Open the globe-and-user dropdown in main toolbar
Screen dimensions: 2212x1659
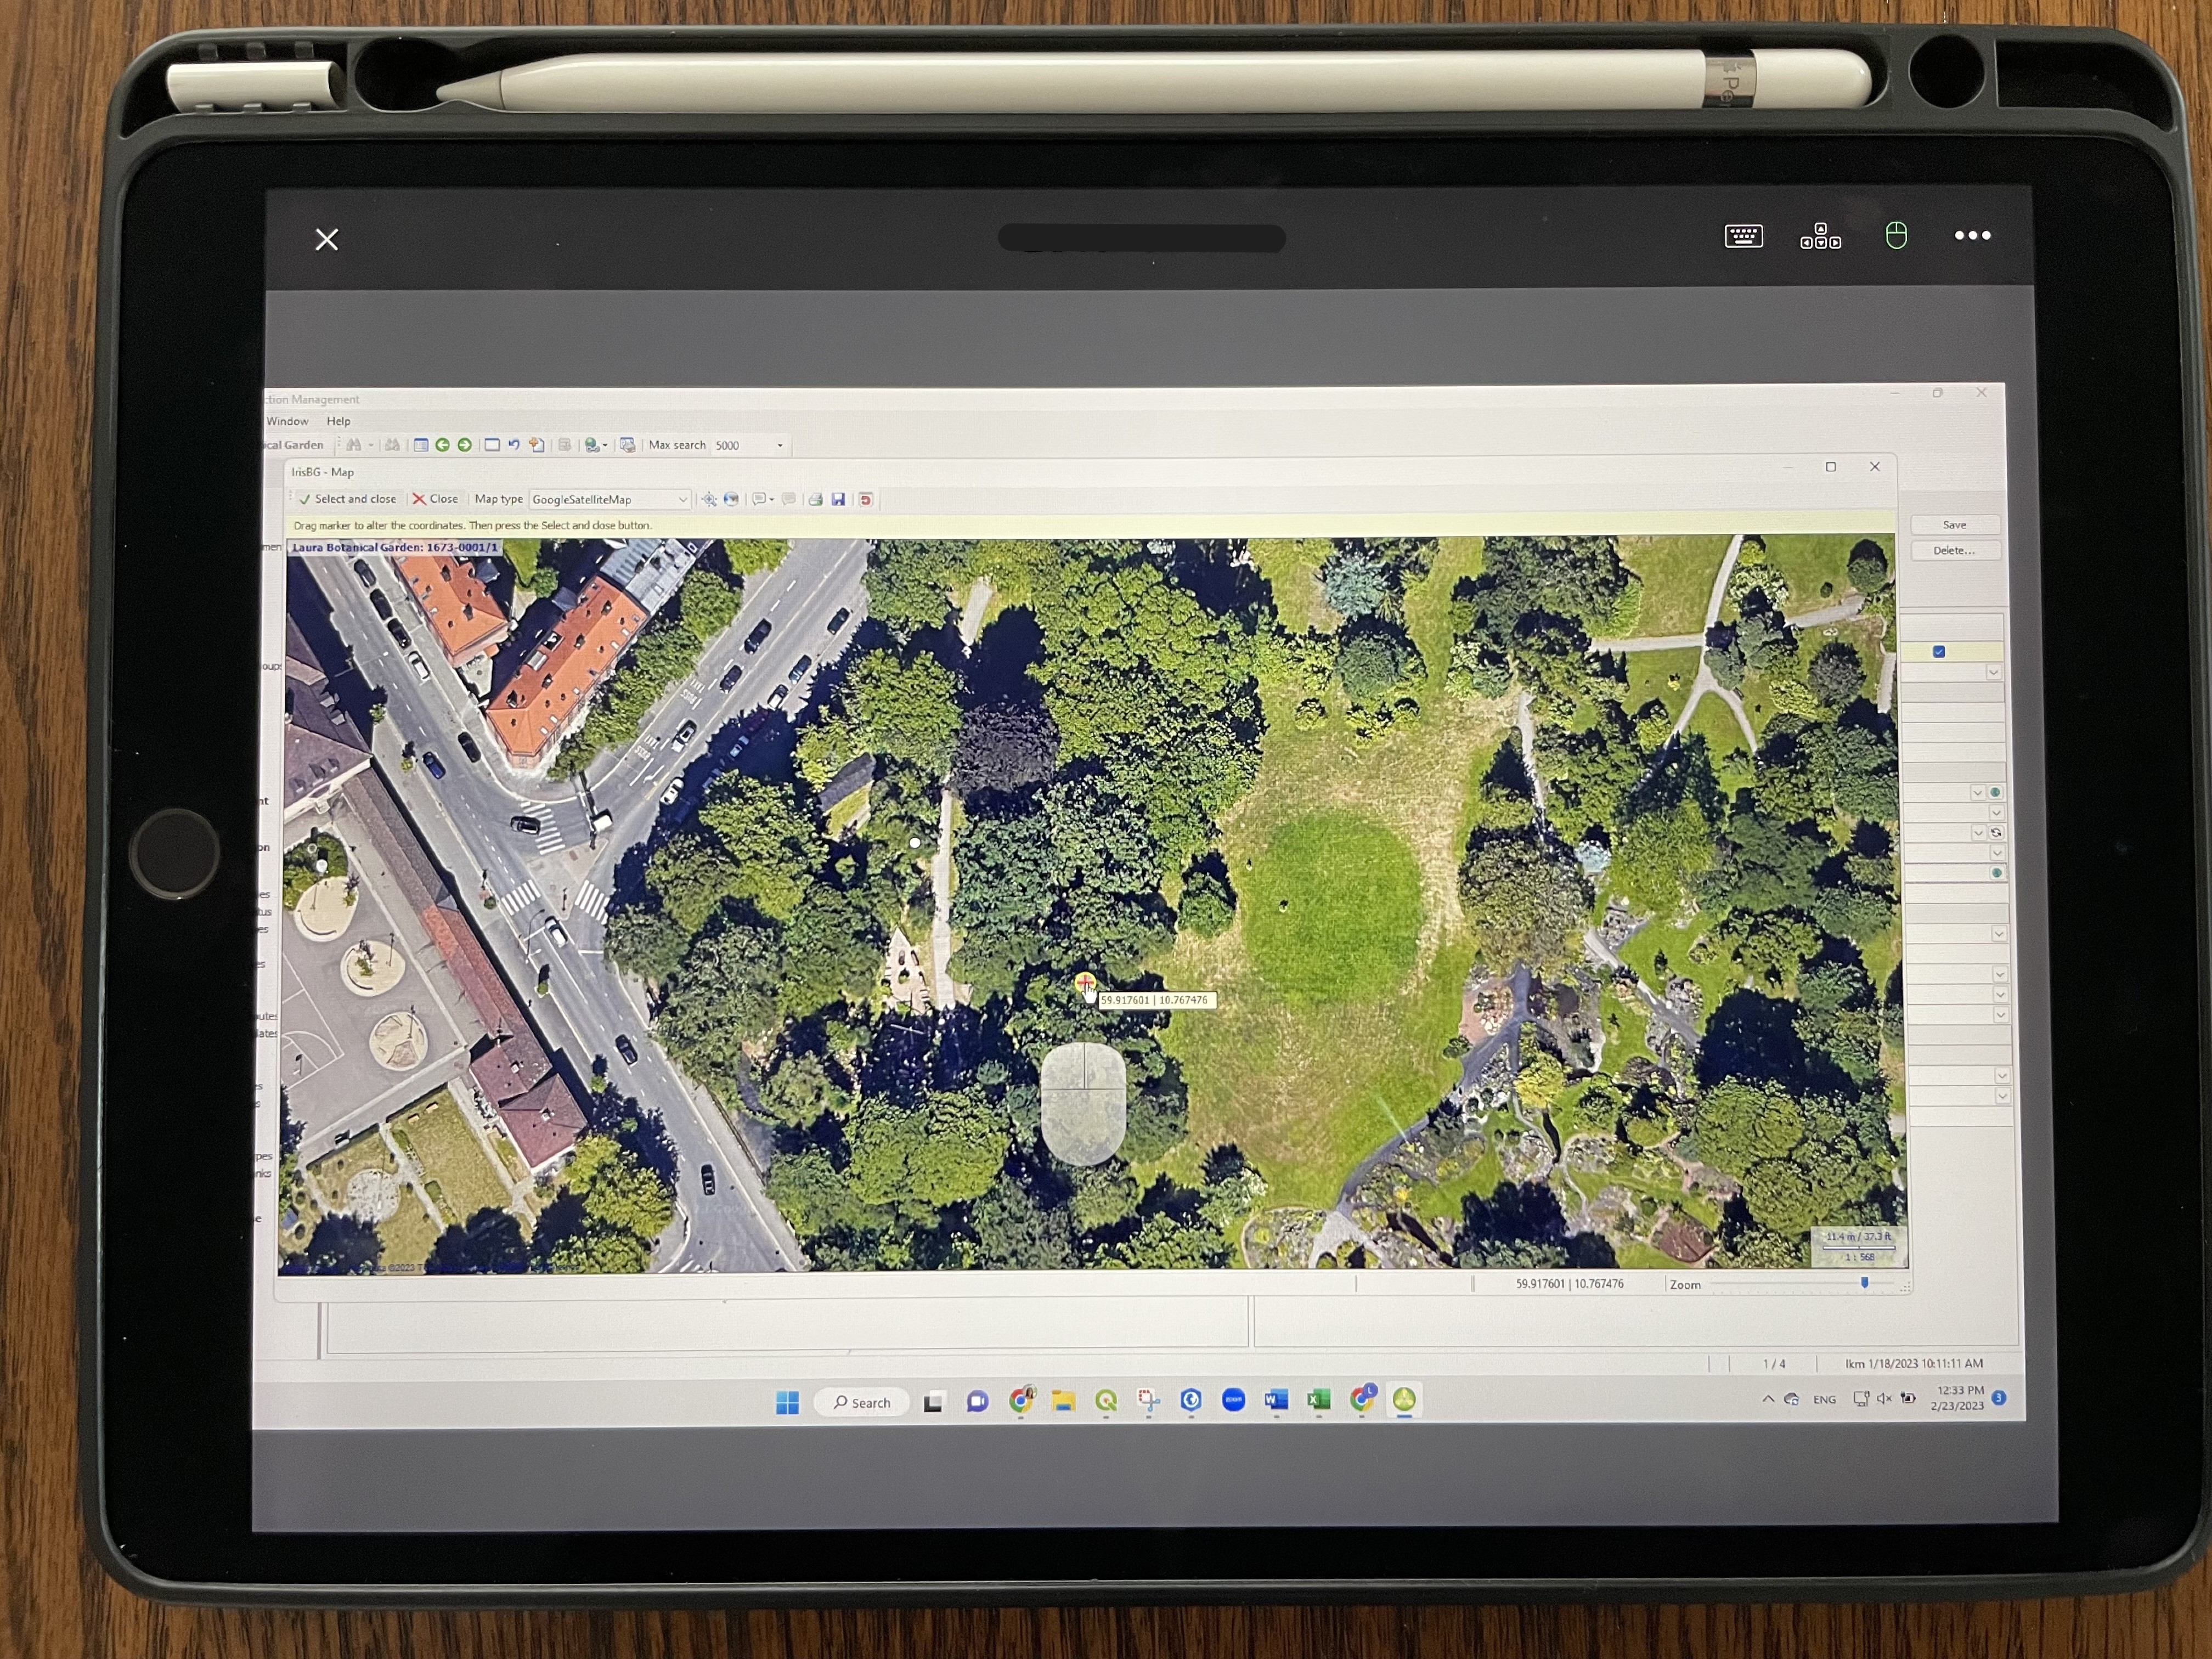coord(596,445)
